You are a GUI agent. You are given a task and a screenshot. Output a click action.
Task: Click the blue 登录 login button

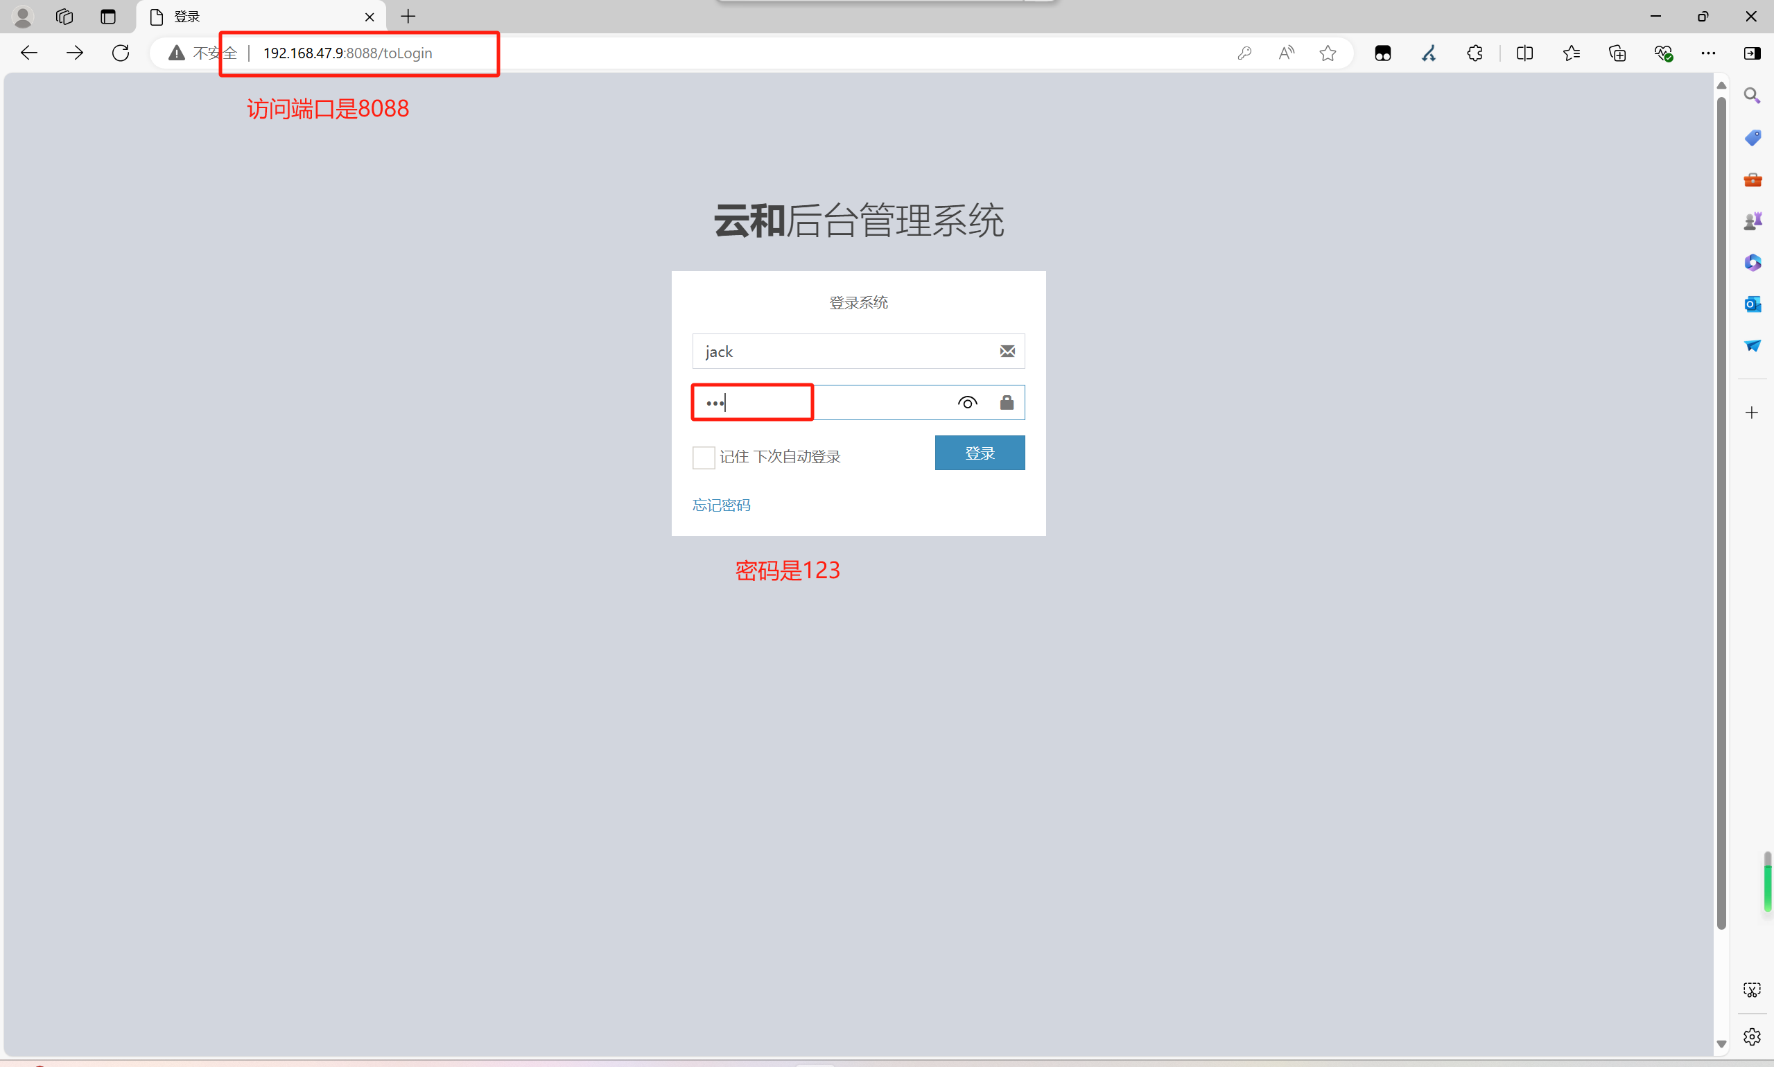pos(979,453)
